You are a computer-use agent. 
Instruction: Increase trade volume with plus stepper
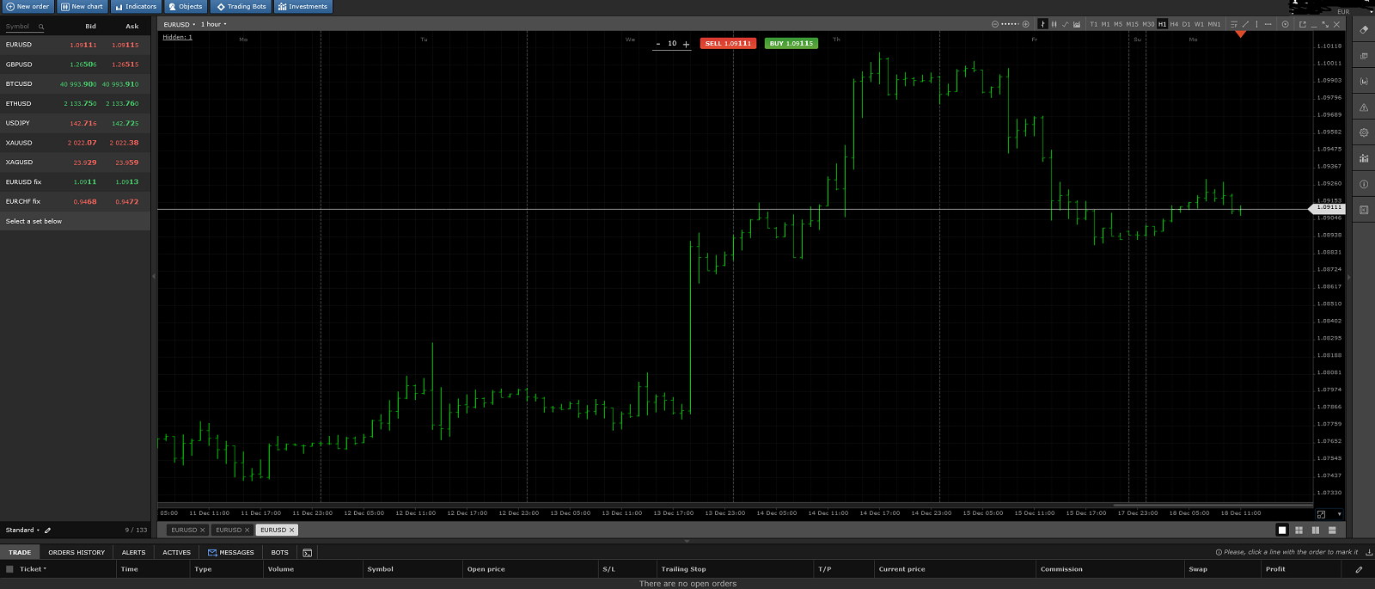[686, 44]
